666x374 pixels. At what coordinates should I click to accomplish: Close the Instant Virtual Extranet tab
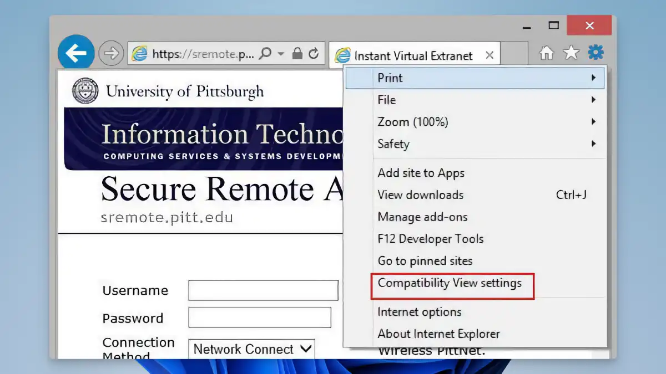(x=489, y=55)
